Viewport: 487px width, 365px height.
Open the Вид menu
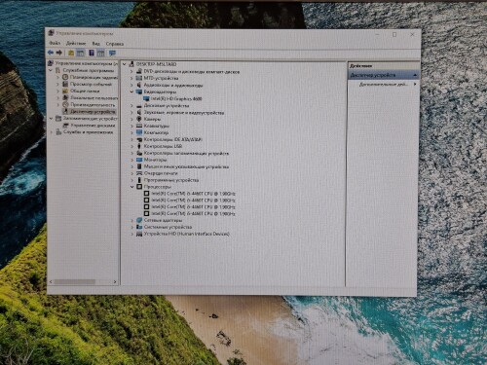[x=95, y=44]
